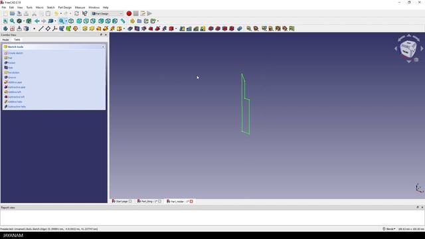Click the Open file folder icon
Screen dimensions: 425x239
(x=13, y=13)
